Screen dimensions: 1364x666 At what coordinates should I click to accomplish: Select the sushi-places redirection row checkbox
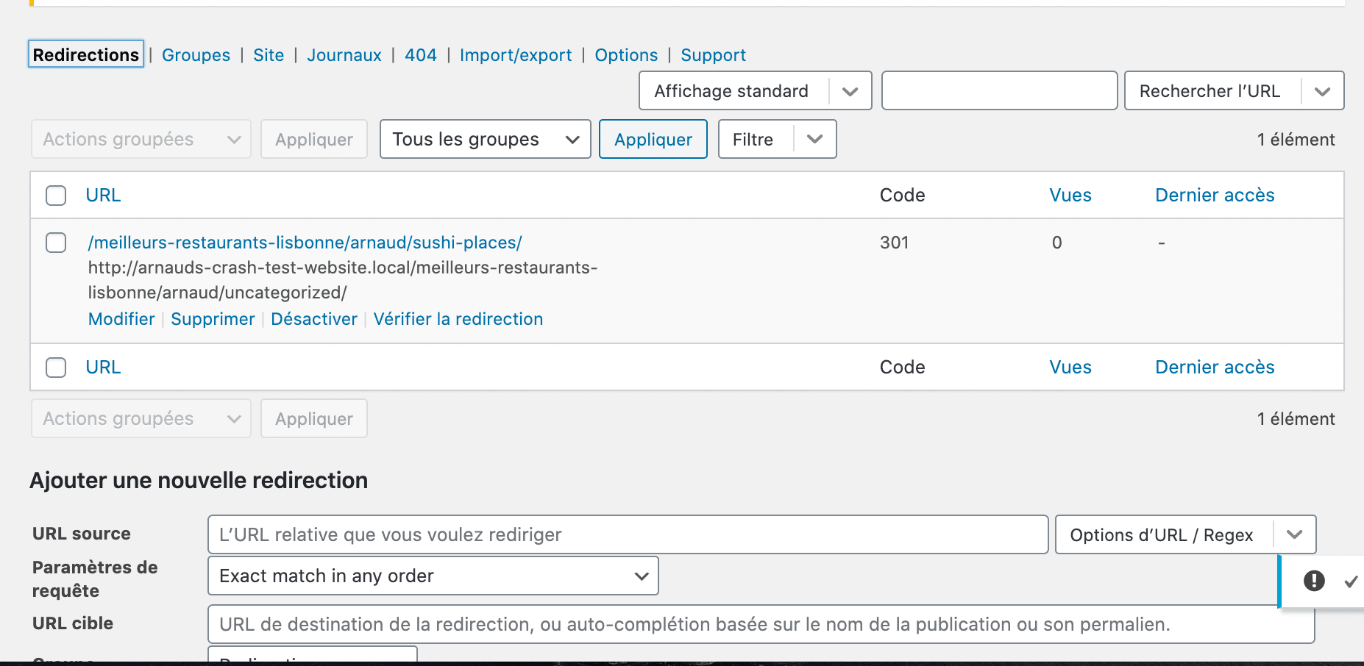click(55, 243)
